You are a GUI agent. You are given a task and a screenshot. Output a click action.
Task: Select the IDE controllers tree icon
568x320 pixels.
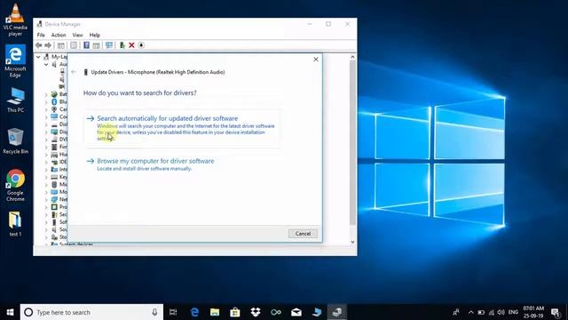click(54, 162)
